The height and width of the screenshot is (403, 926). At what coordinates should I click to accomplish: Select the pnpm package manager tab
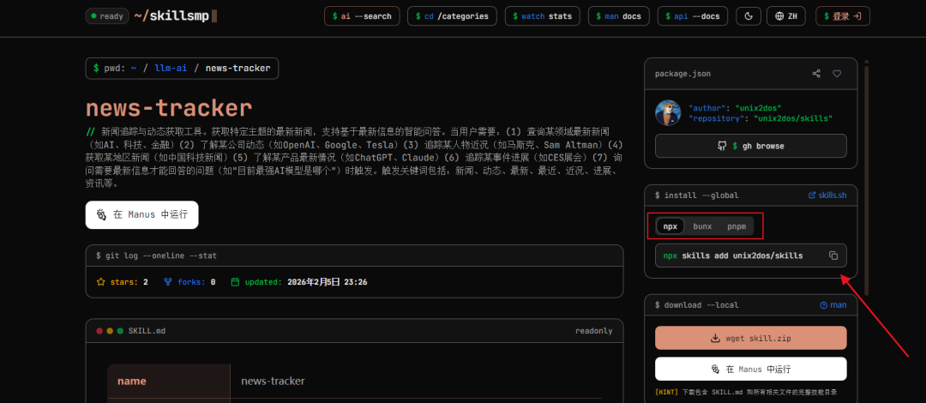[737, 226]
